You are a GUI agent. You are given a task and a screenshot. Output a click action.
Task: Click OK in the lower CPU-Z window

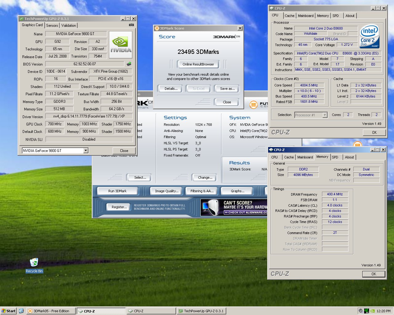click(374, 274)
